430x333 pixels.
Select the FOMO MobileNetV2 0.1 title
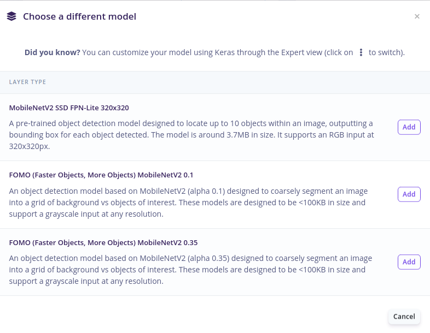pyautogui.click(x=101, y=175)
